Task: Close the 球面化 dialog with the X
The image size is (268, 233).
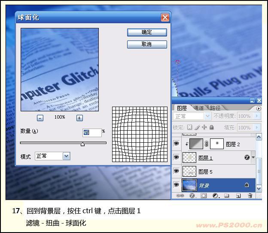Action: click(165, 18)
